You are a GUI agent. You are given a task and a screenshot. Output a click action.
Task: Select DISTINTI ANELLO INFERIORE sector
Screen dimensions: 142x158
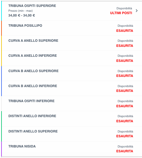point(72,119)
